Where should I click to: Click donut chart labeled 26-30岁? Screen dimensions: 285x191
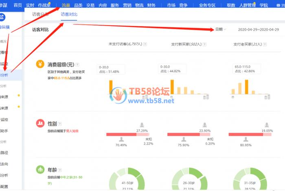[189, 179]
